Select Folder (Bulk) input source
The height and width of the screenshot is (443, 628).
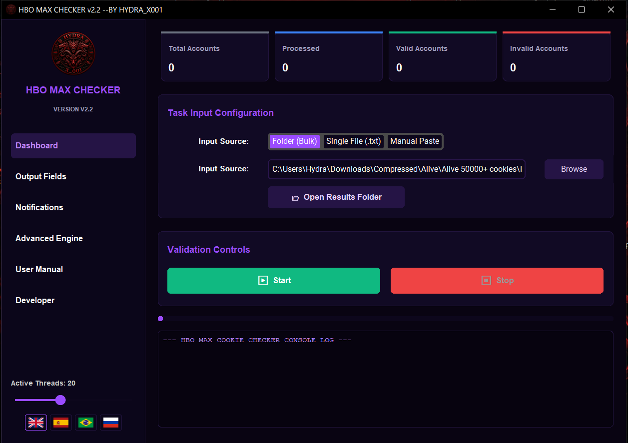pyautogui.click(x=295, y=141)
